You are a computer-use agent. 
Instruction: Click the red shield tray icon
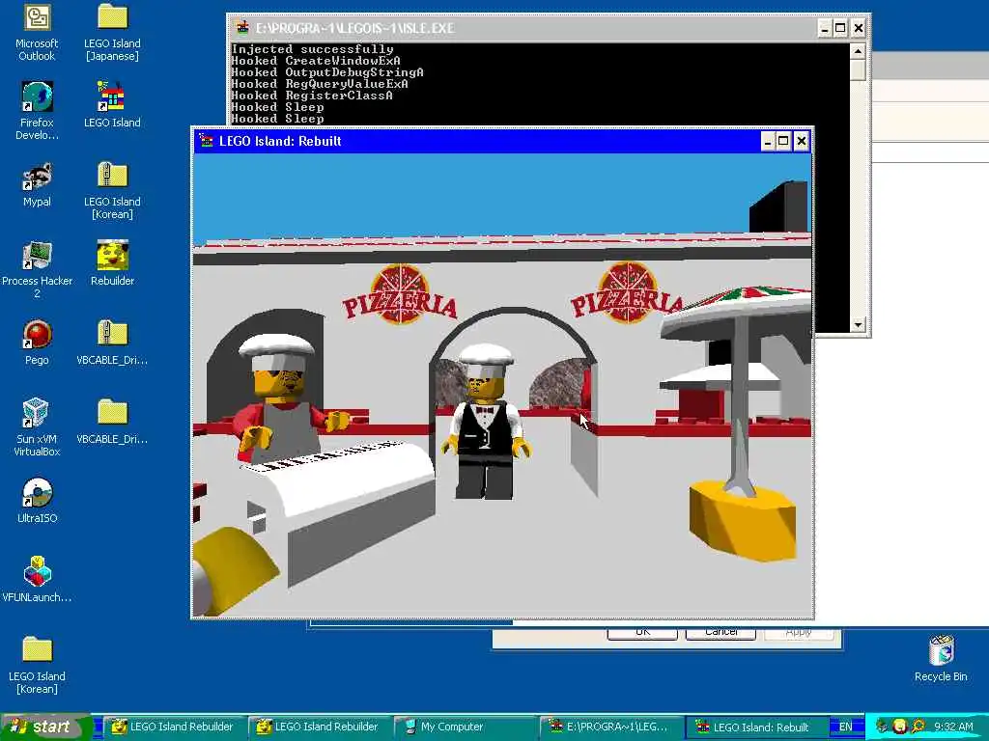(x=899, y=727)
